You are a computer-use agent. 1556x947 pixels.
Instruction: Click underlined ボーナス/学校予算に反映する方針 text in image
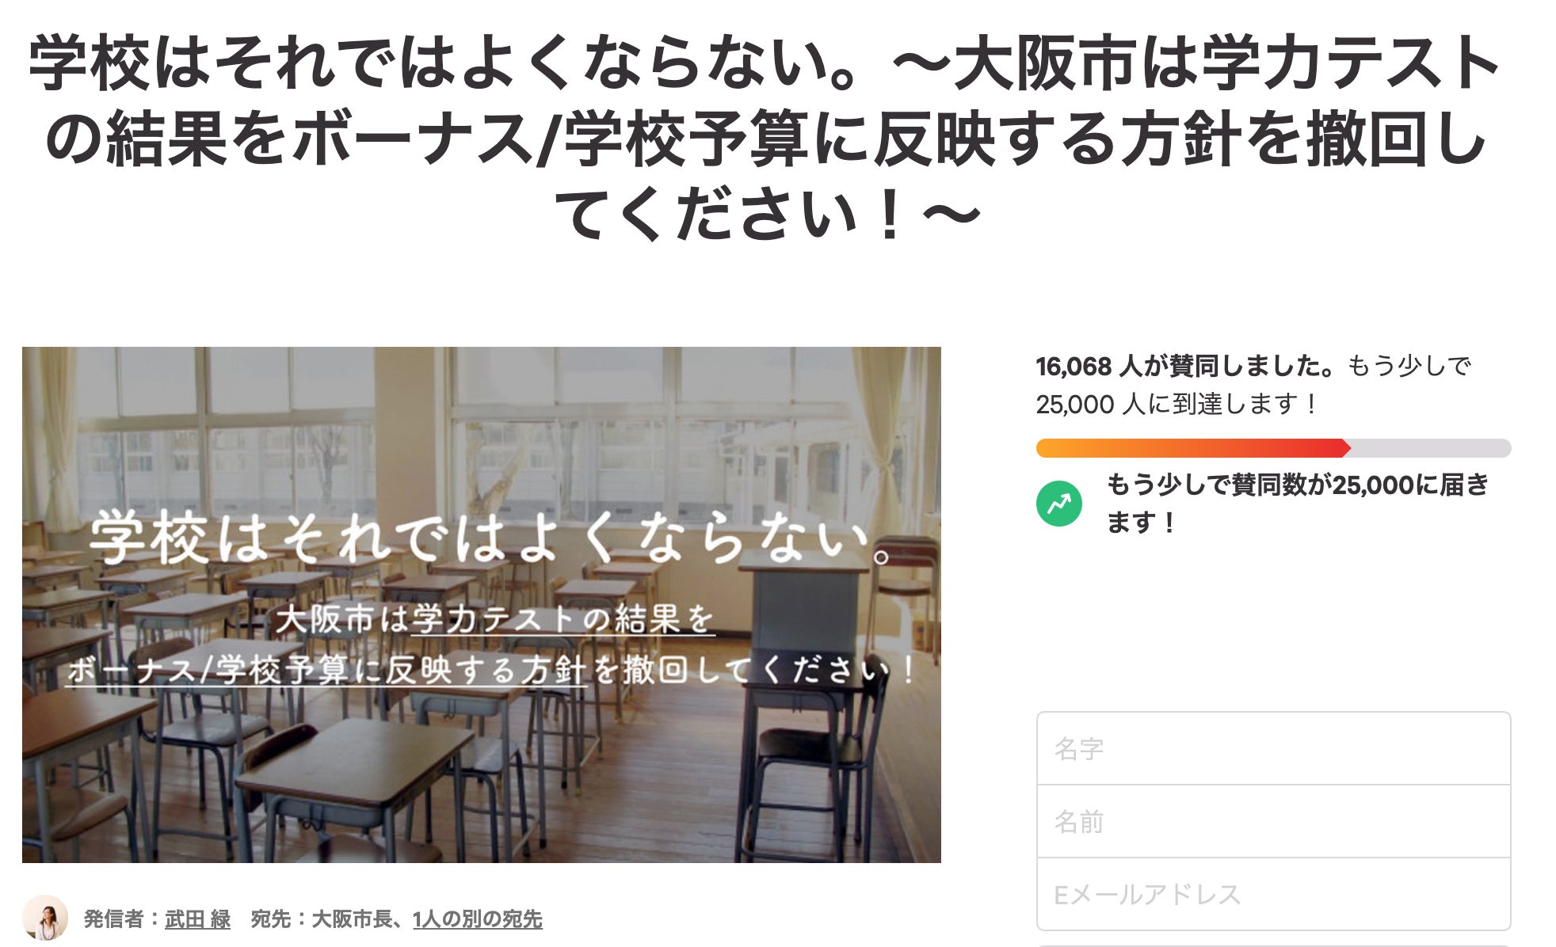coord(326,670)
